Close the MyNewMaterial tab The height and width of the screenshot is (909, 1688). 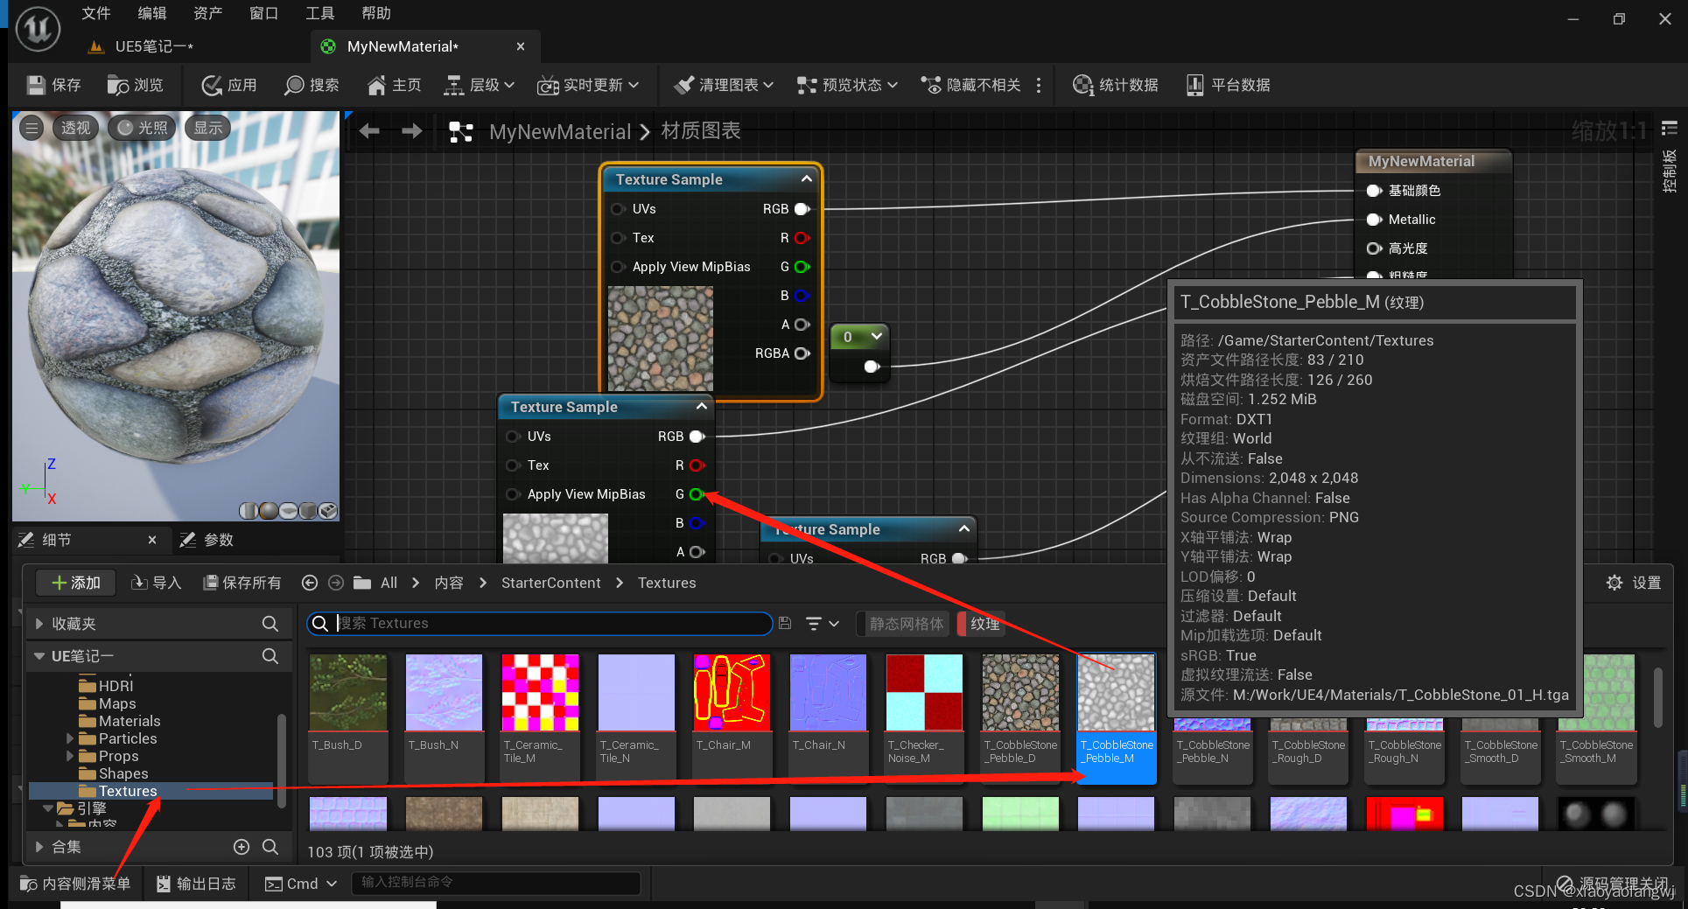pos(521,46)
